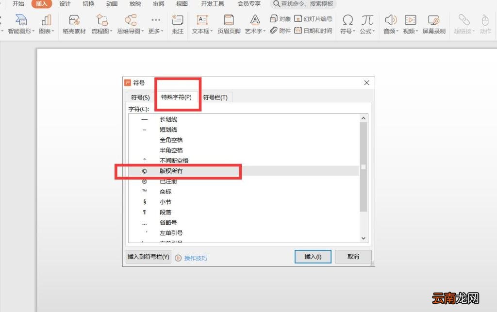
Task: Expand the 流程图 dropdown arrow
Action: point(111,31)
